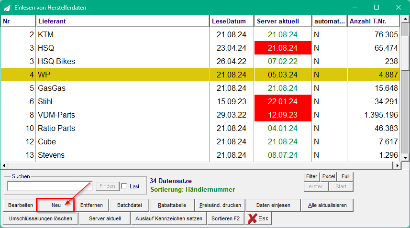The width and height of the screenshot is (410, 228).
Task: Open Bearbeiten for the selected supplier
Action: pos(21,205)
